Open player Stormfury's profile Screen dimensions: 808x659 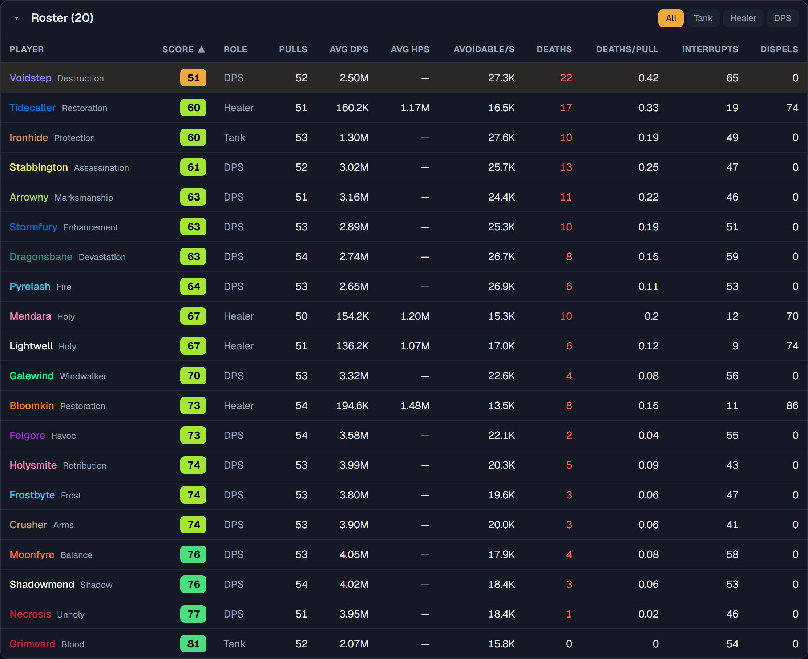tap(33, 227)
